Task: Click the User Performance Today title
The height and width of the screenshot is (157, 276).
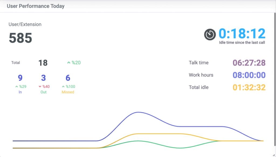Action: pos(35,6)
